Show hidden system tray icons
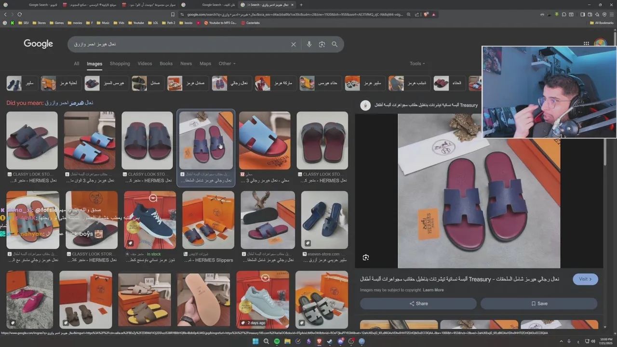This screenshot has height=347, width=617. coord(561,341)
